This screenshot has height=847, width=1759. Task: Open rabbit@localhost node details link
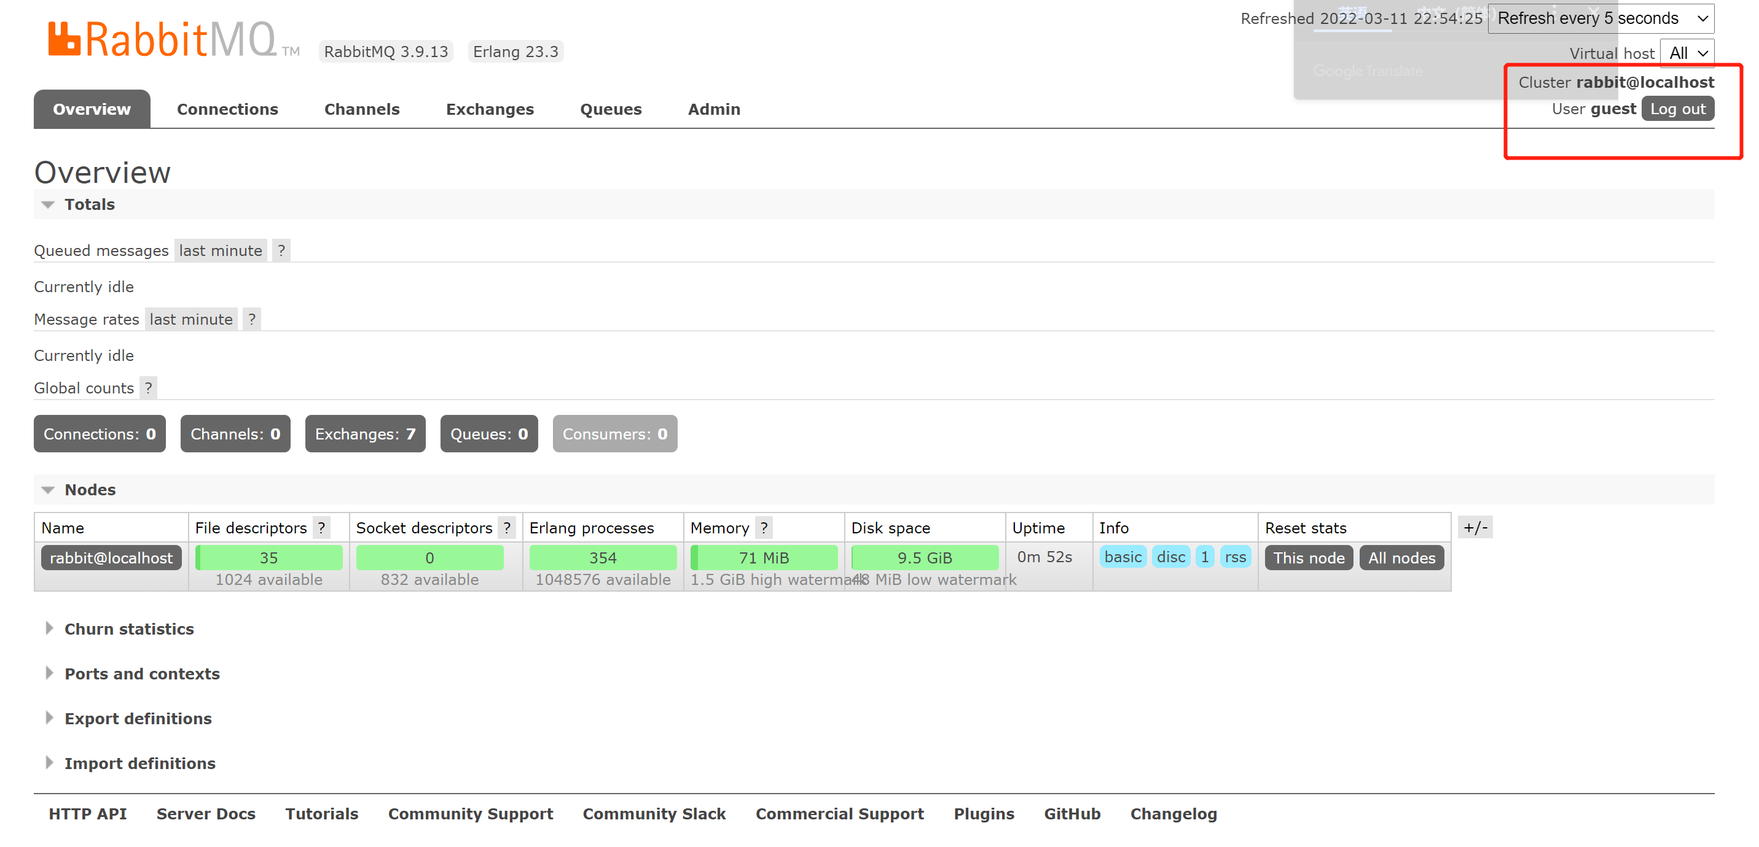(x=111, y=558)
